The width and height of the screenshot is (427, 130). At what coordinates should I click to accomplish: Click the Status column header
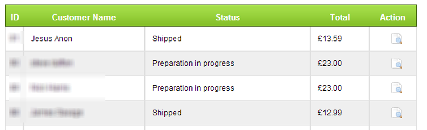click(x=228, y=17)
